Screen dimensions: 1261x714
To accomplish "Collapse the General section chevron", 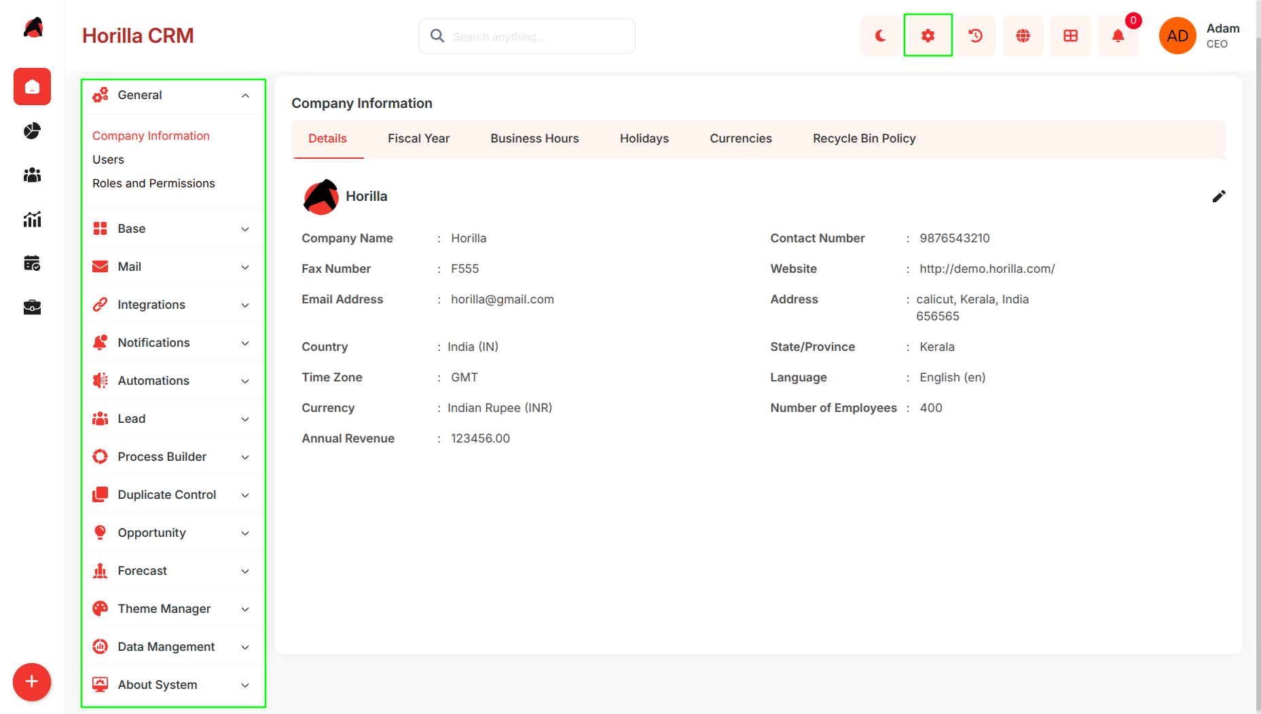I will 245,96.
